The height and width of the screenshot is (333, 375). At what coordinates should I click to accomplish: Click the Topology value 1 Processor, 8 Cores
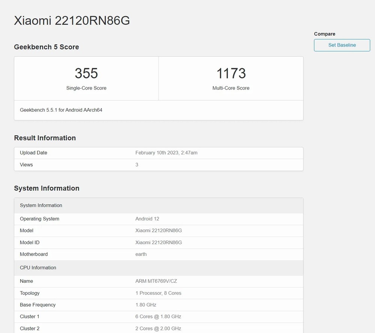pos(158,293)
